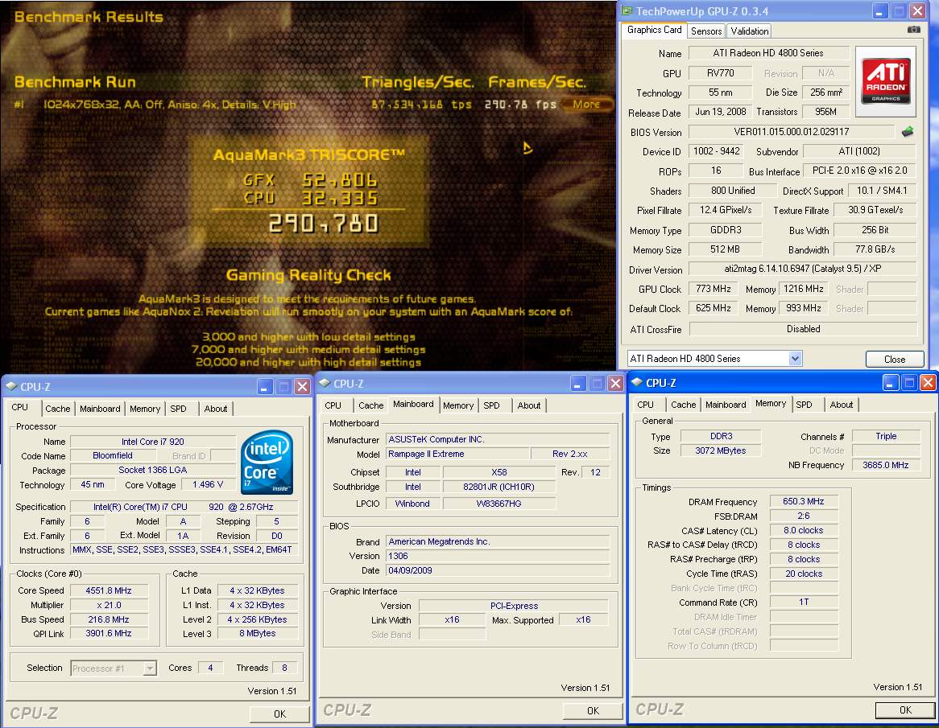Switch to the Validation tab in GPU-Z
Viewport: 939px width, 728px height.
[x=749, y=31]
